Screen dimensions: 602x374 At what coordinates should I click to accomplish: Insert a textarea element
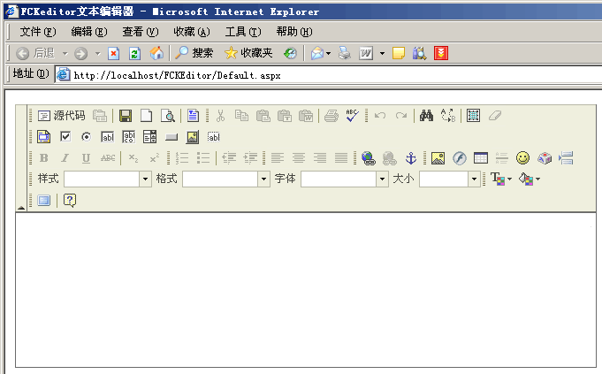tap(128, 137)
